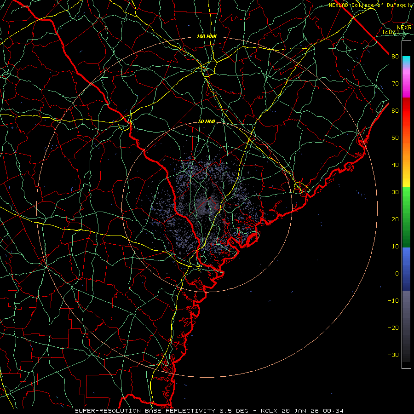Screen dimensions: 414x414
Task: Click the green band of the reflectivity color bar
Action: click(406, 217)
